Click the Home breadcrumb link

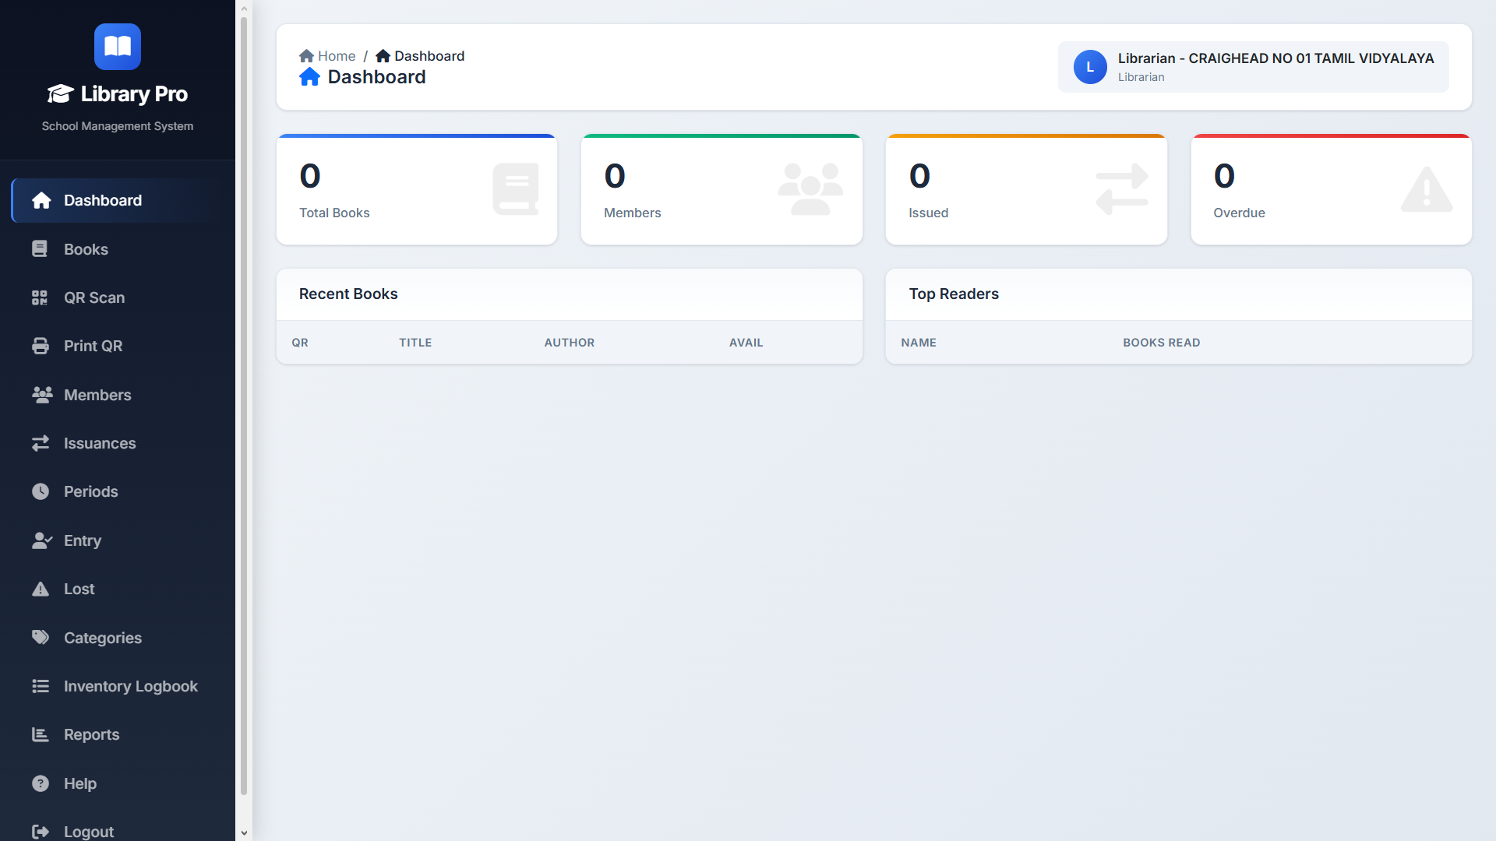[327, 56]
